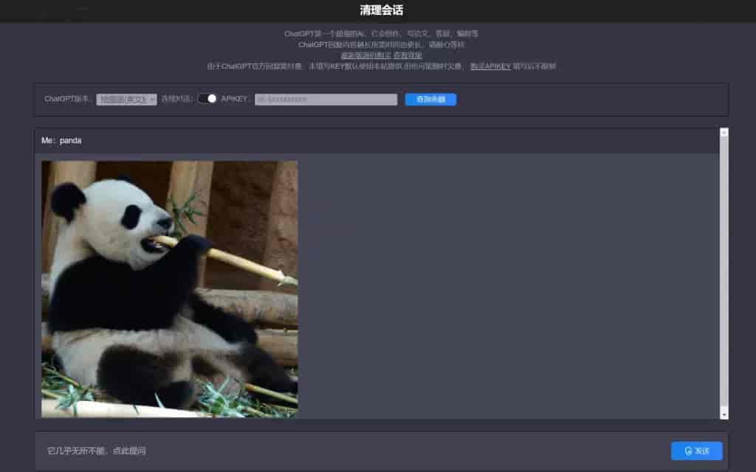Click the APIKEY input field
Screen dimensions: 756x472
pyautogui.click(x=326, y=100)
